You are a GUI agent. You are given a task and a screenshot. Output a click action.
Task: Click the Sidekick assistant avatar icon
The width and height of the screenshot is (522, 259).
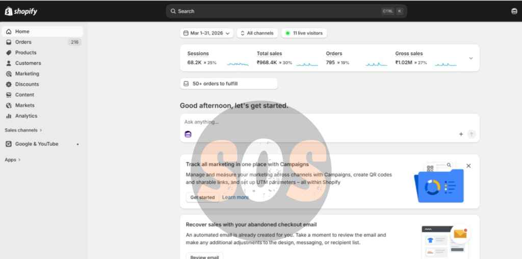coord(188,134)
